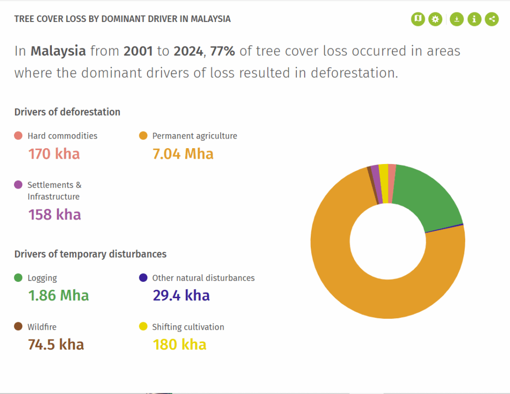Click the download data icon
This screenshot has width=510, height=394.
click(x=457, y=19)
